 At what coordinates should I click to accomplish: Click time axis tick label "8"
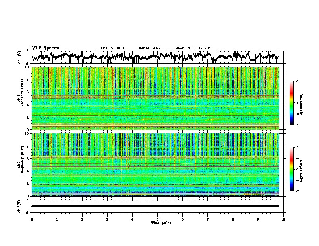(233, 219)
